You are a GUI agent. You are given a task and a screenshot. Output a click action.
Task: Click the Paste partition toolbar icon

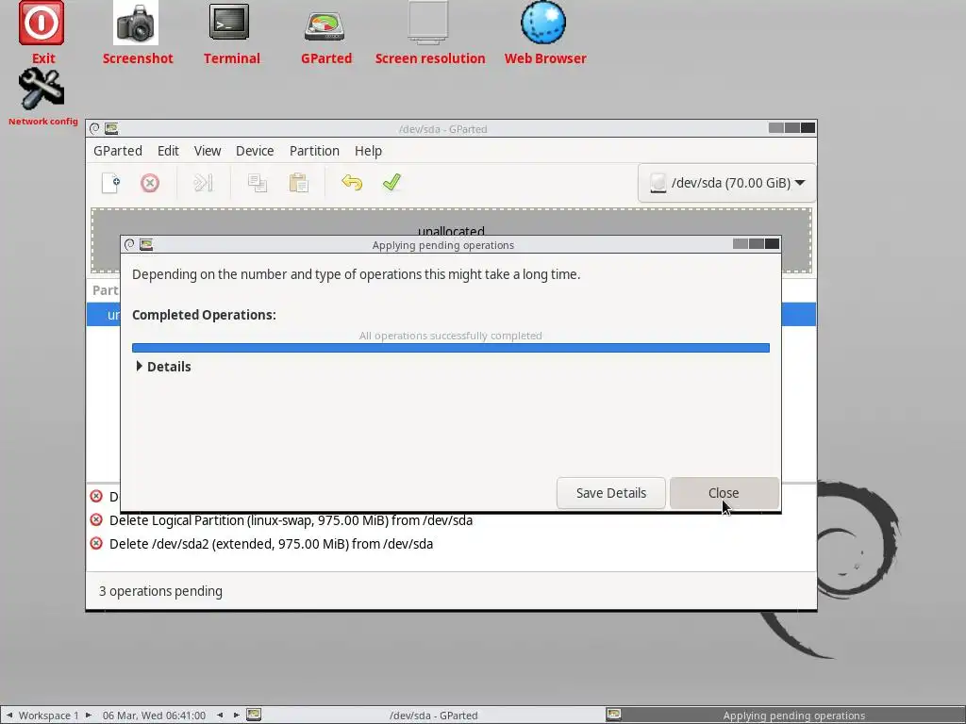(298, 183)
